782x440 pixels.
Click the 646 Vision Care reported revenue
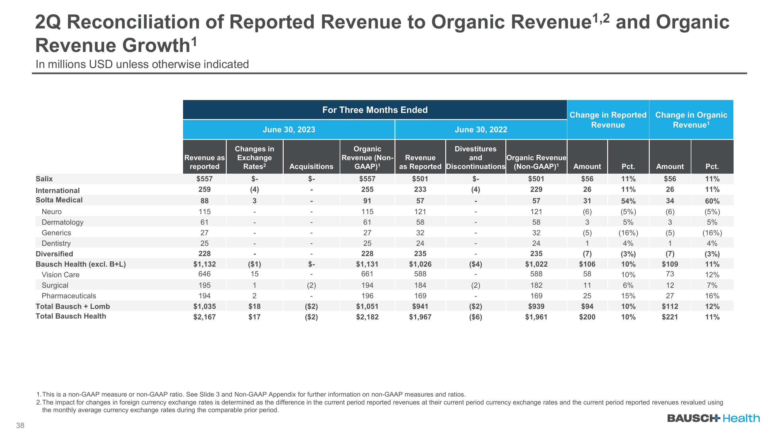pyautogui.click(x=205, y=274)
